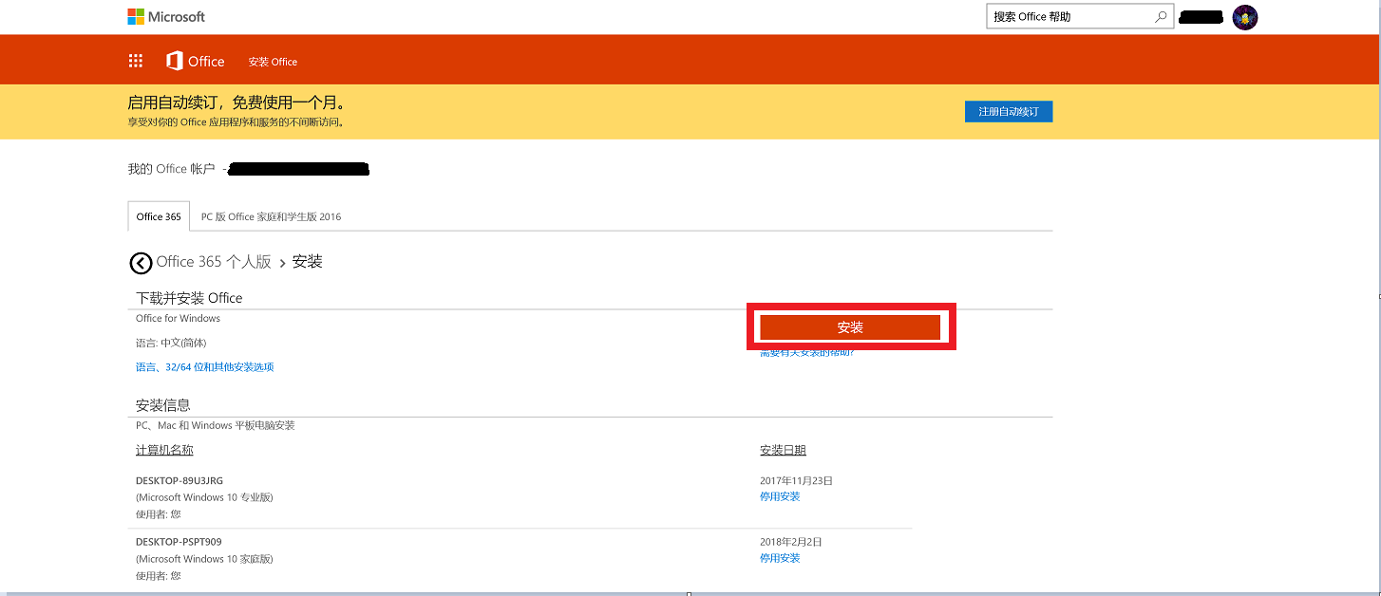Open the app launcher waffle icon
The width and height of the screenshot is (1381, 596).
136,62
